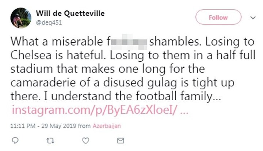Retweet this post using the arrows icon
Screen dimensions: 263x151
[50, 140]
